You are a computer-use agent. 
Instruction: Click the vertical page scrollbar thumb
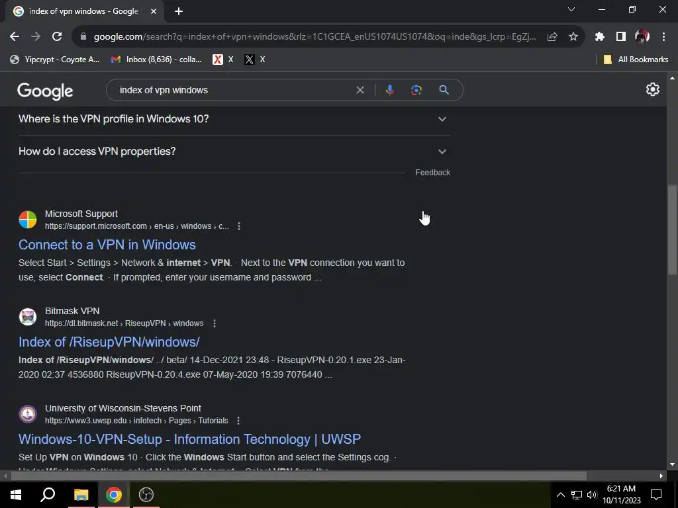(x=672, y=229)
